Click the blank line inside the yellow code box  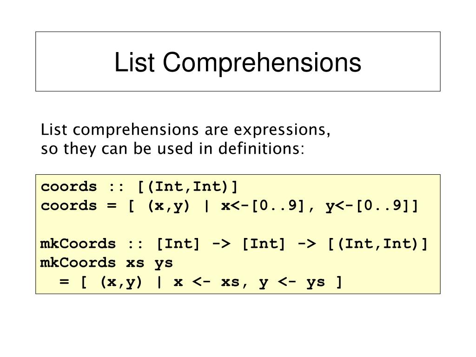click(238, 225)
